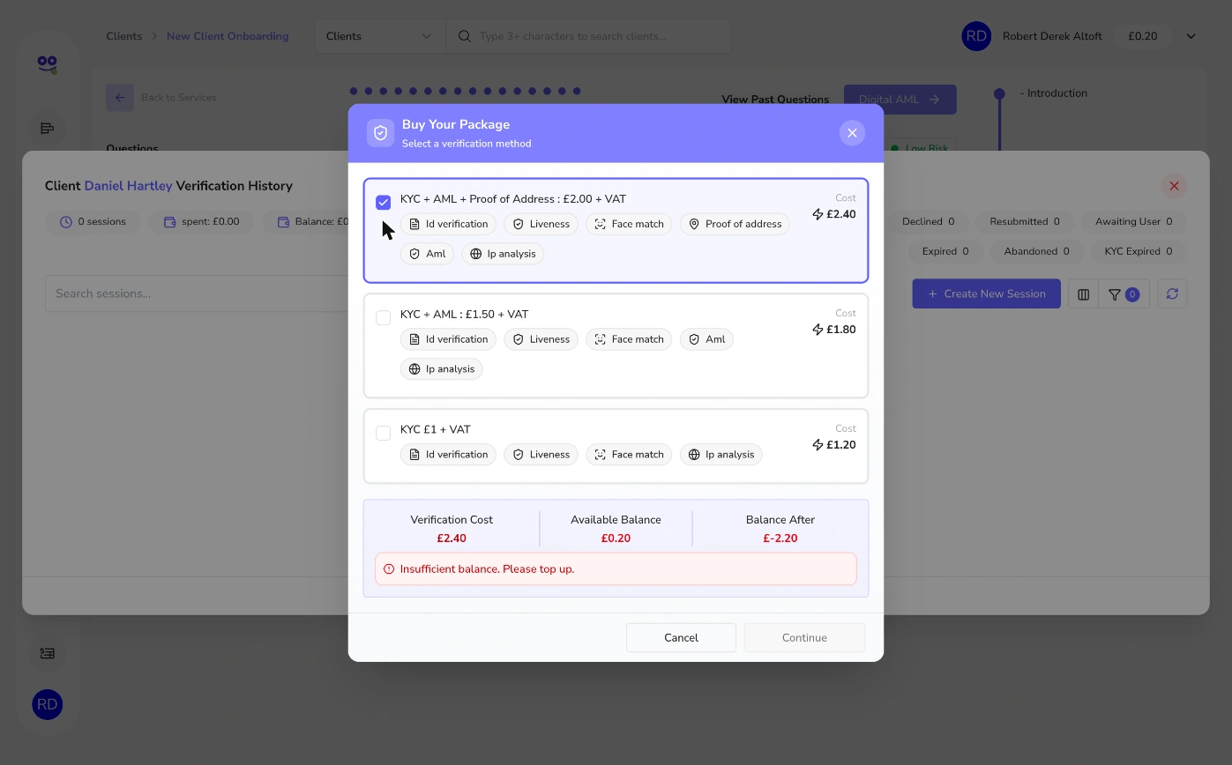Viewport: 1232px width, 765px height.
Task: Click the 0 sessions chip
Action: click(93, 222)
